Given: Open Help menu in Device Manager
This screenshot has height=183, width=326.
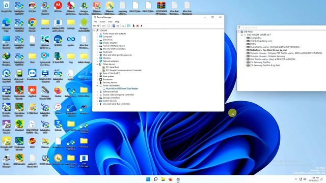Looking at the screenshot, I should click(117, 21).
